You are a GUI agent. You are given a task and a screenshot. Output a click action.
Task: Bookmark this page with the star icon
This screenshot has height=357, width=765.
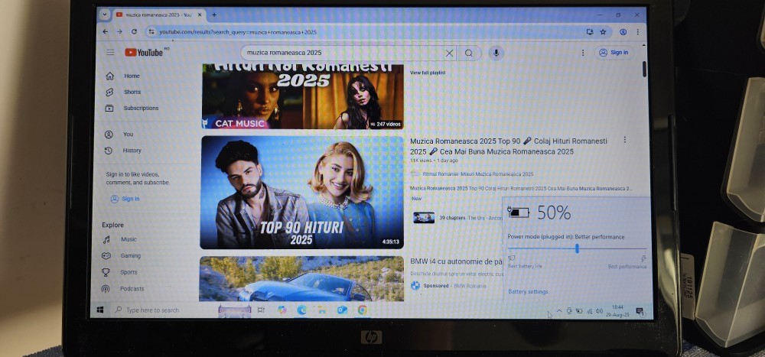tap(603, 32)
